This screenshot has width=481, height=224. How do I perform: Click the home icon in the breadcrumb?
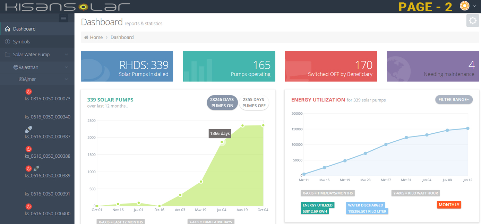pos(86,38)
